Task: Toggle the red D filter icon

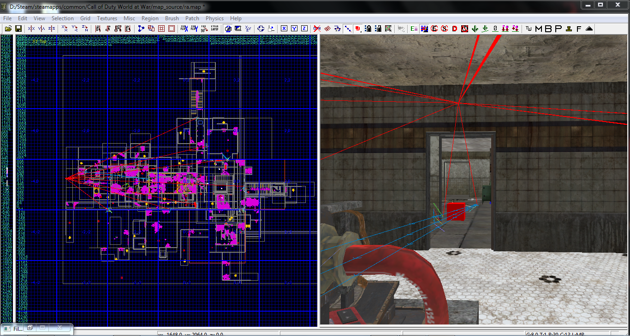Action: [x=455, y=29]
